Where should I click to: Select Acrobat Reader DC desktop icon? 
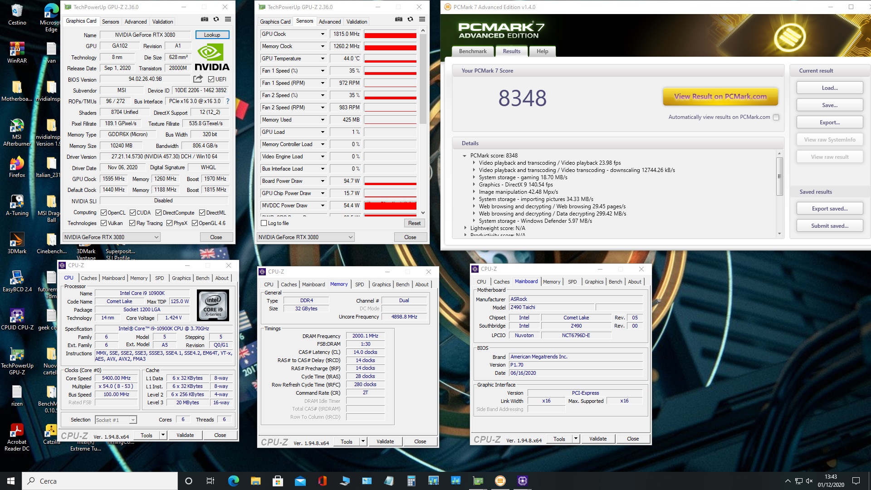(17, 437)
